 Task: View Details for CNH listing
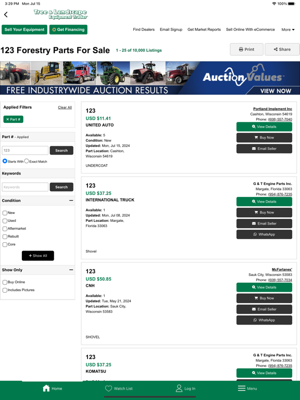[264, 287]
